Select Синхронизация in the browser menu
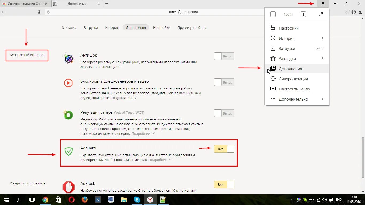This screenshot has height=205, width=365. click(x=297, y=79)
